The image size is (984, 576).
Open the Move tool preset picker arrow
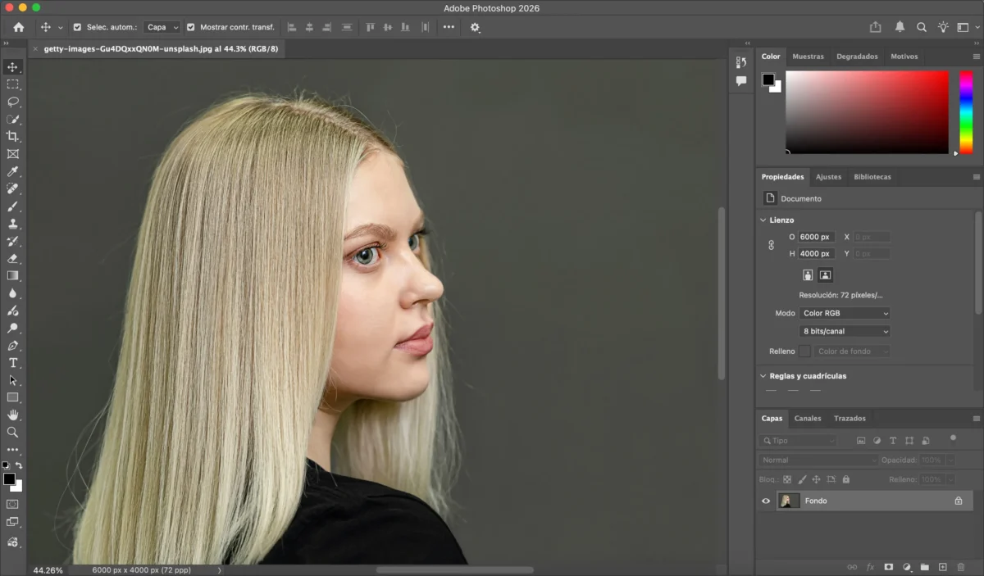(60, 28)
